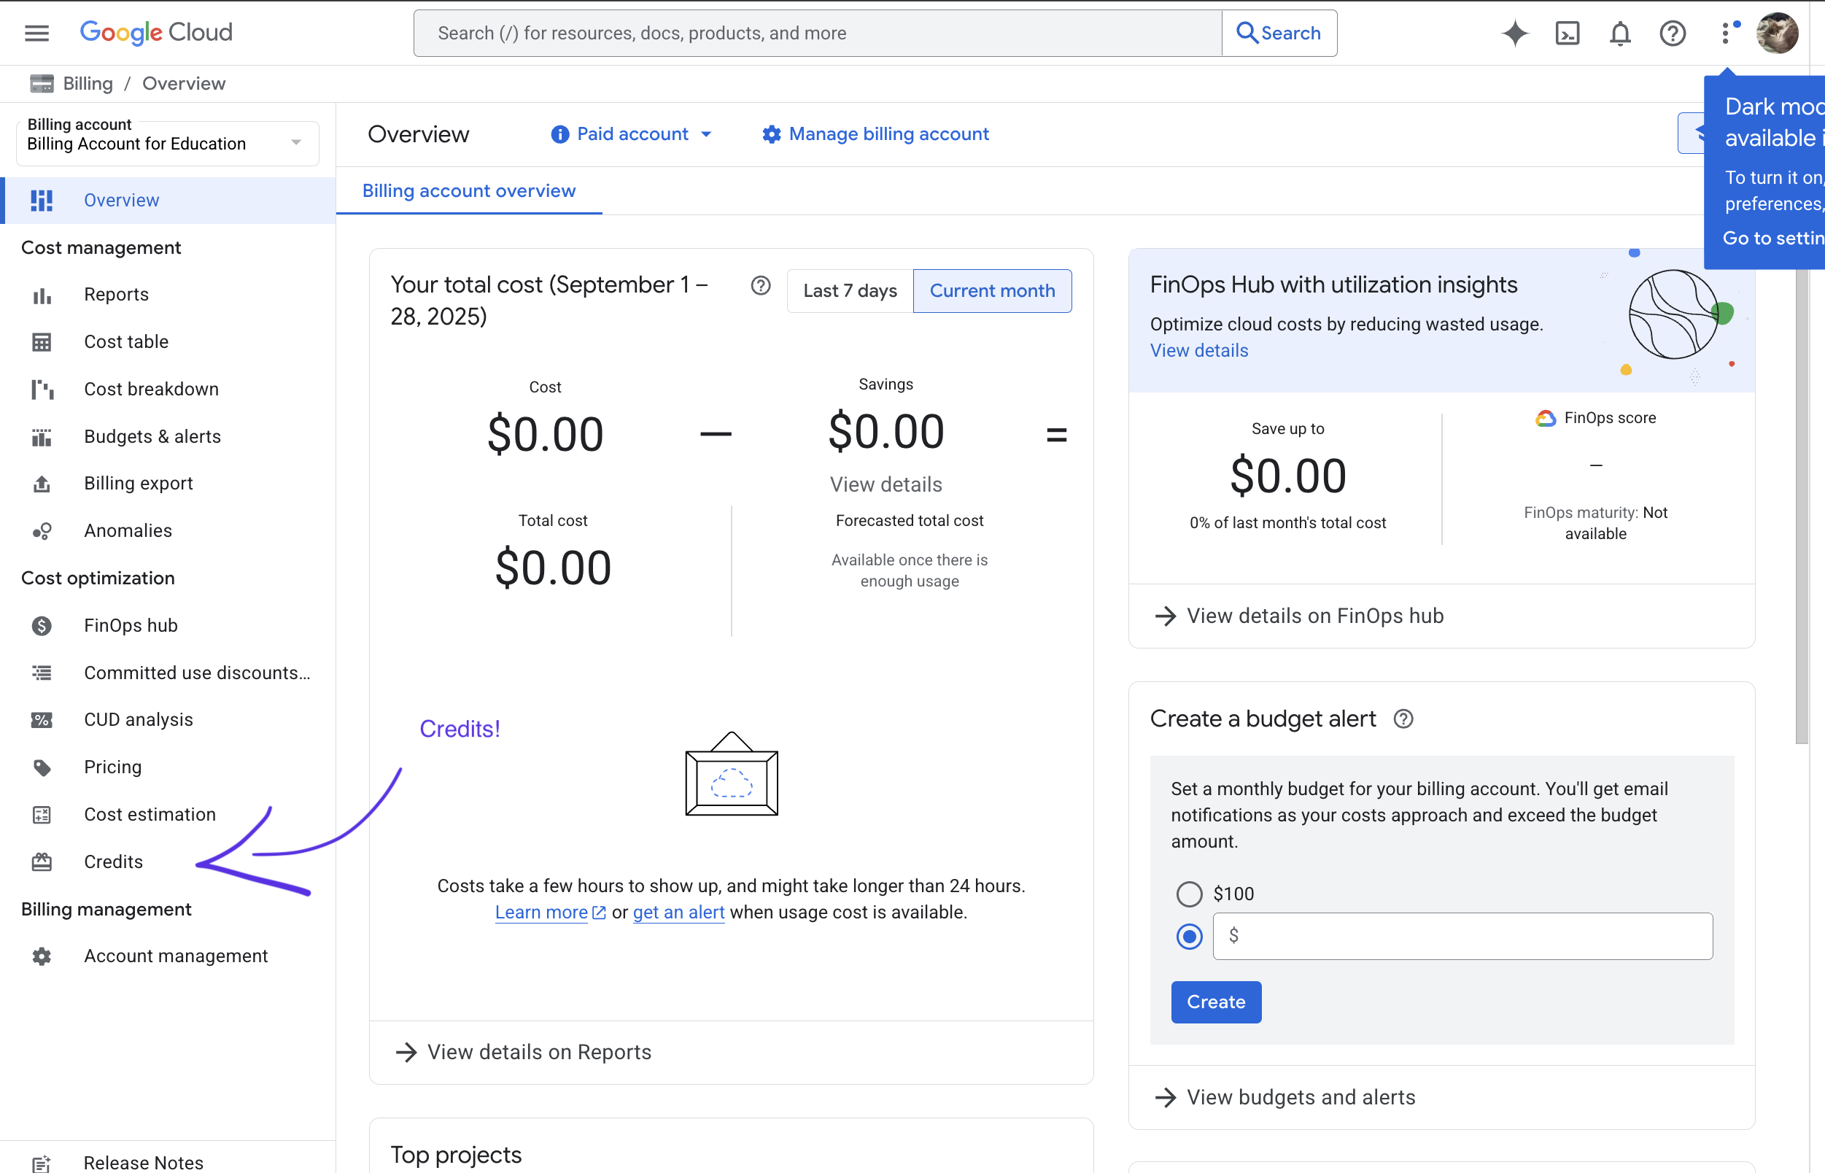
Task: Click budget alert help icon
Action: point(1403,719)
